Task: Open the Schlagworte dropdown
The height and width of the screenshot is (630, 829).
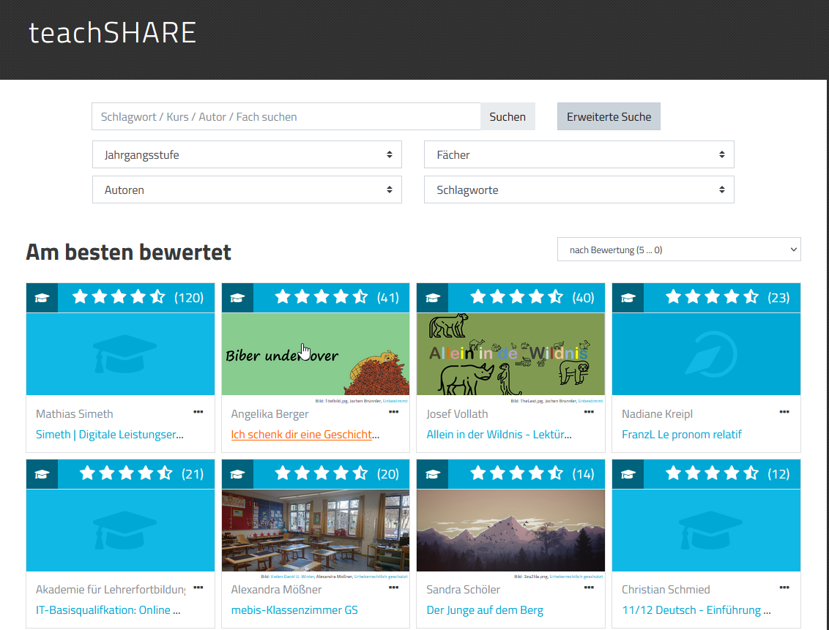Action: click(x=579, y=190)
